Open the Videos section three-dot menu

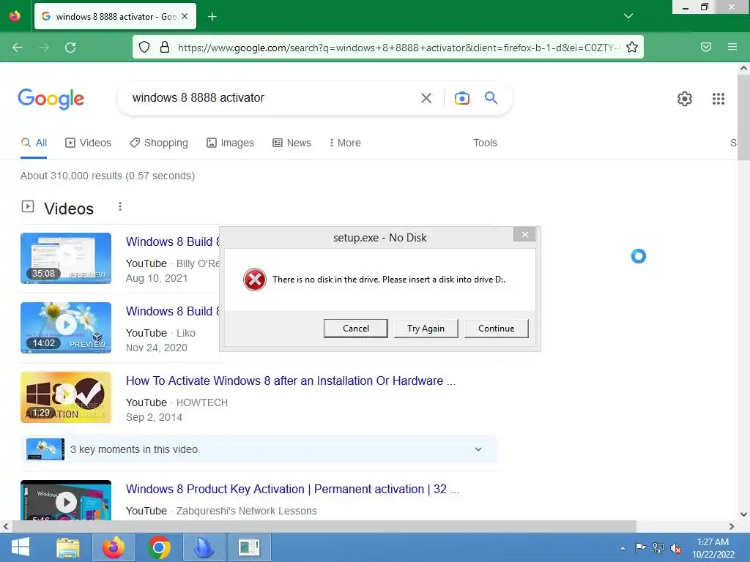click(x=120, y=206)
